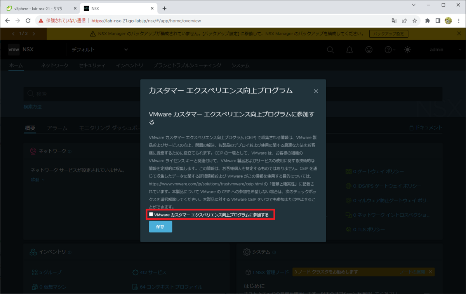The image size is (466, 294).
Task: Open the インベントリ menu tab
Action: coord(129,66)
